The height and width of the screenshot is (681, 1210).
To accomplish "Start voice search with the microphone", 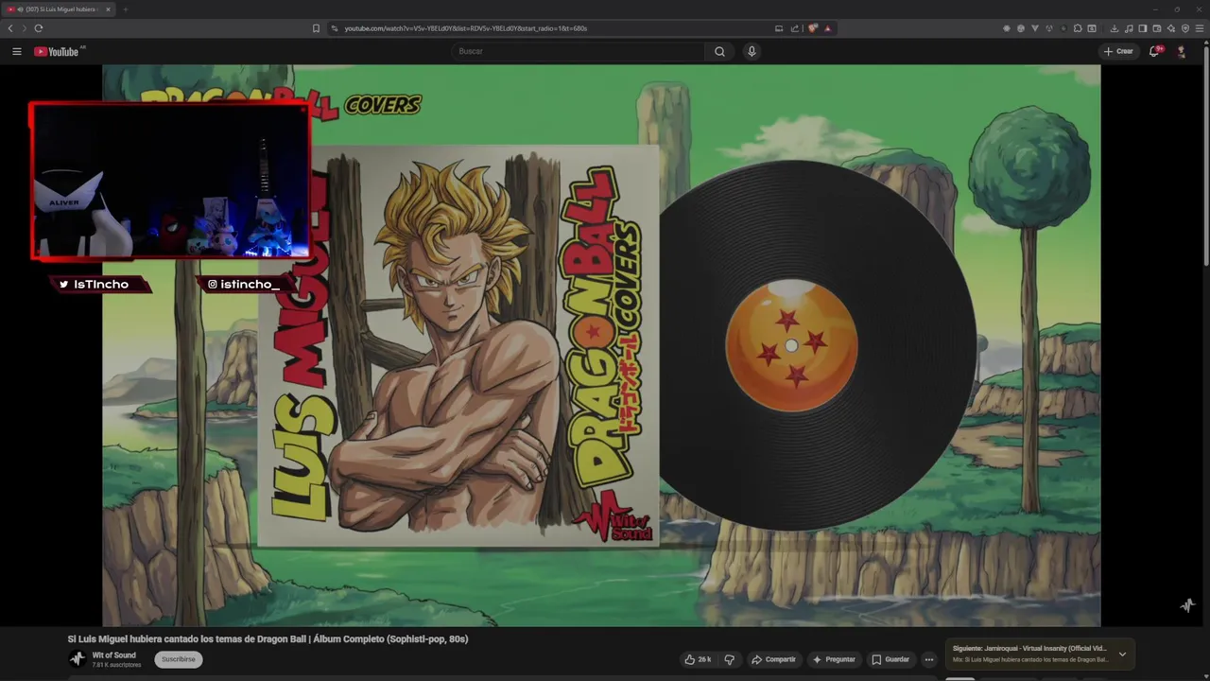I will (x=752, y=51).
